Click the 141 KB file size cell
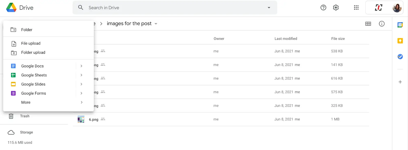 [x=337, y=65]
